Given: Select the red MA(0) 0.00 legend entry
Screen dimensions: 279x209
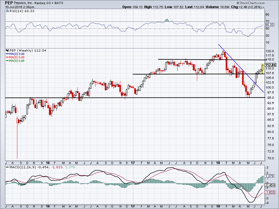Looking at the screenshot, I should [x=15, y=57].
